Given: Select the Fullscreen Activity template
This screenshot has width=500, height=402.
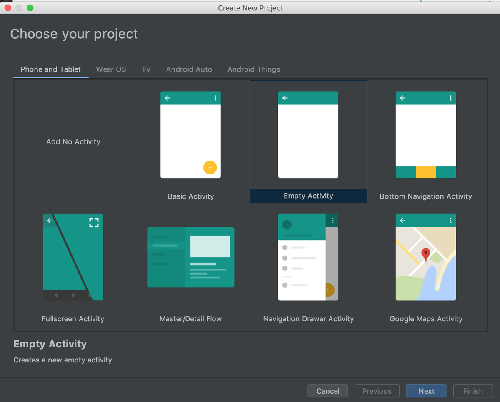Looking at the screenshot, I should 72,257.
